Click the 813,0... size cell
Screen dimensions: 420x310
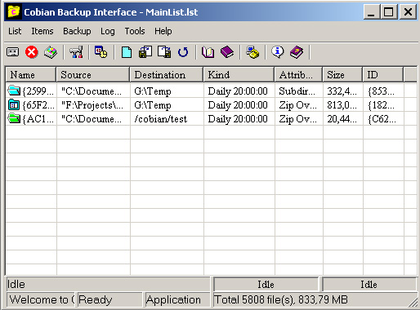pos(342,105)
